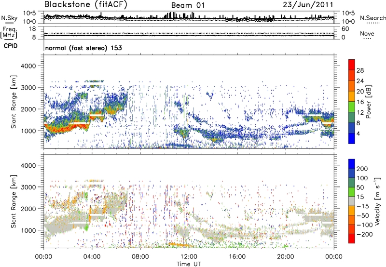Click the 'Velocity [m s⁻¹]' colorbar label
The width and height of the screenshot is (386, 267).
[x=377, y=201]
